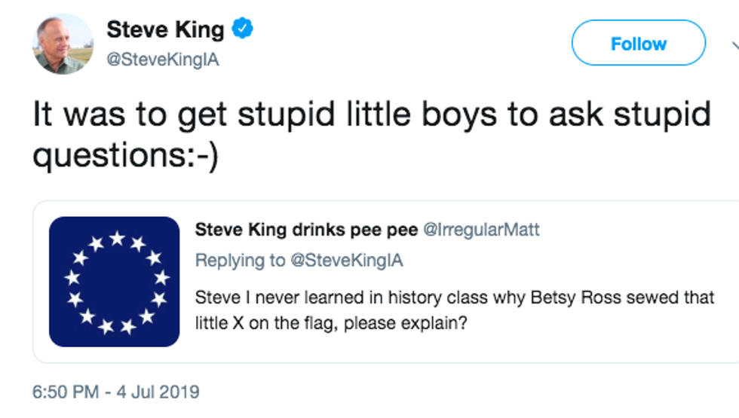The height and width of the screenshot is (418, 739).
Task: Open the Steve King display name link
Action: click(x=165, y=30)
